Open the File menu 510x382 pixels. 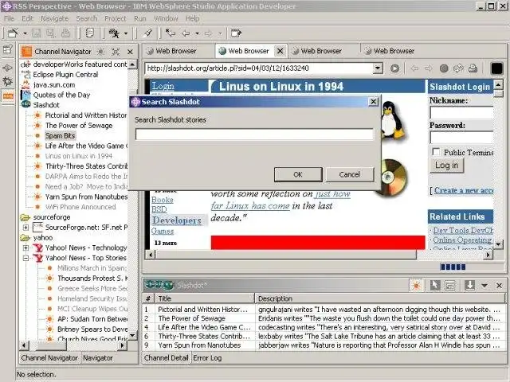9,18
